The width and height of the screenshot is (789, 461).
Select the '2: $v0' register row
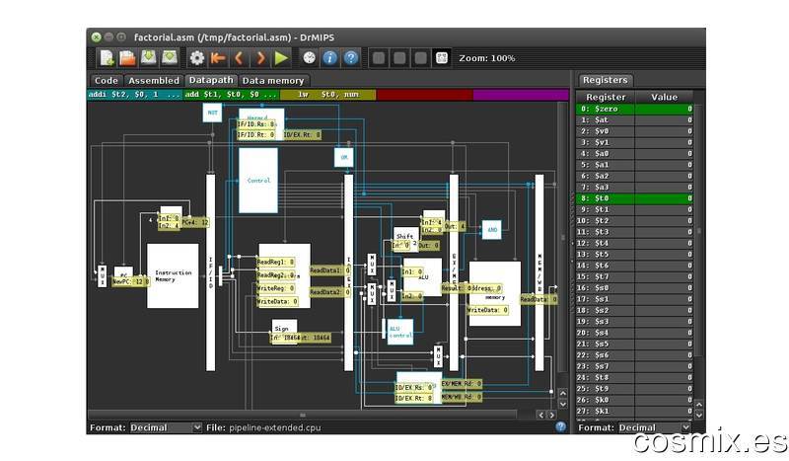point(634,131)
